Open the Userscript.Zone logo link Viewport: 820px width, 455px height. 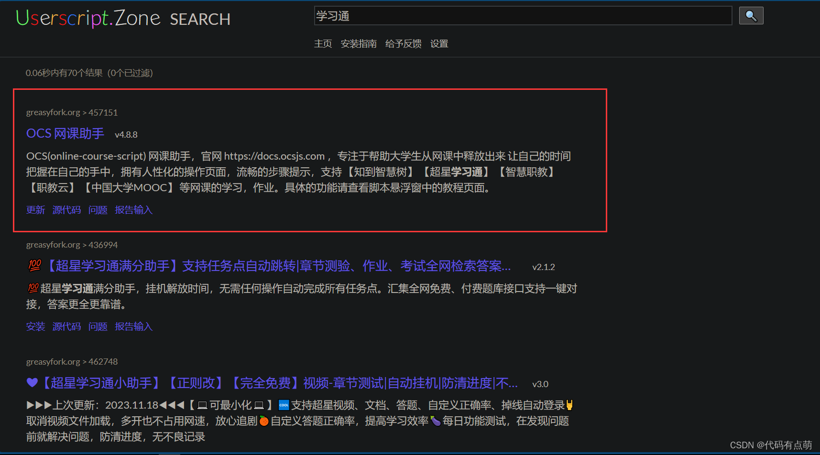[x=88, y=18]
